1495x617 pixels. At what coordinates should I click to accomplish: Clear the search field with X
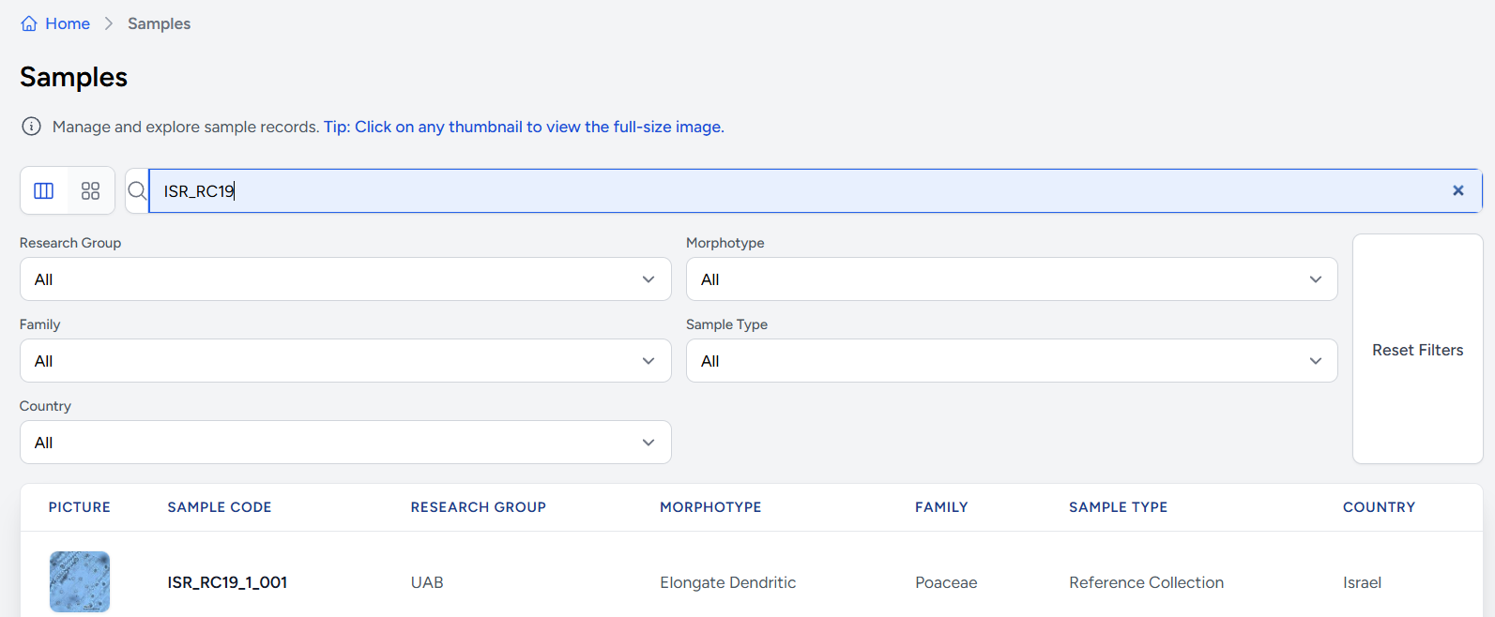click(x=1457, y=190)
